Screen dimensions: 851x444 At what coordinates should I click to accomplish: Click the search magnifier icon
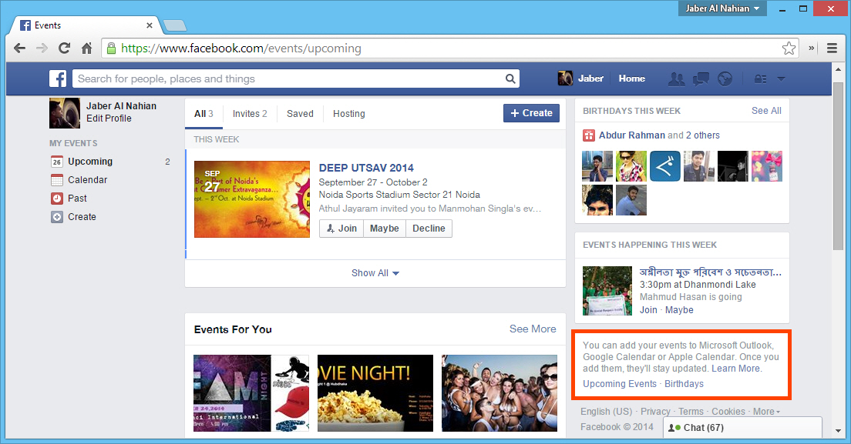[510, 78]
